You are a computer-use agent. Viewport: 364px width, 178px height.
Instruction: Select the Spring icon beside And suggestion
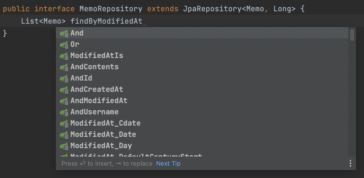64,33
